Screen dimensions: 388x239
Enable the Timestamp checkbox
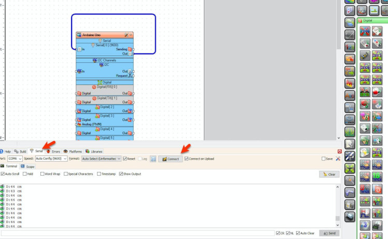(x=99, y=174)
